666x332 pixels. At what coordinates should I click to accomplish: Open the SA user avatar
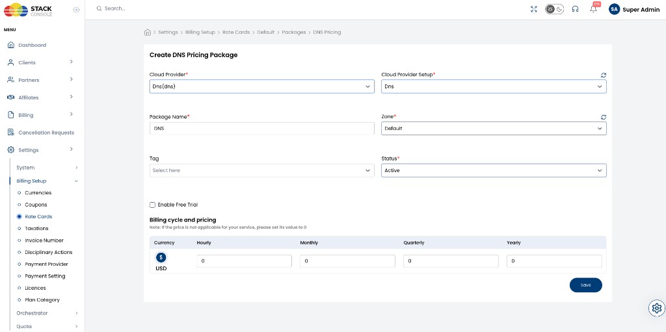point(614,9)
